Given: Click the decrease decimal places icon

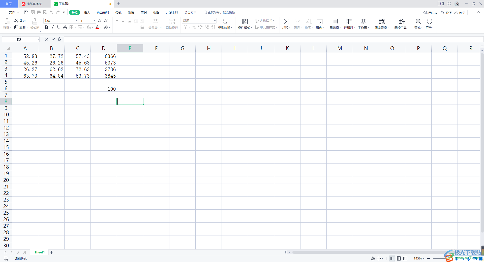Looking at the screenshot, I should click(213, 27).
